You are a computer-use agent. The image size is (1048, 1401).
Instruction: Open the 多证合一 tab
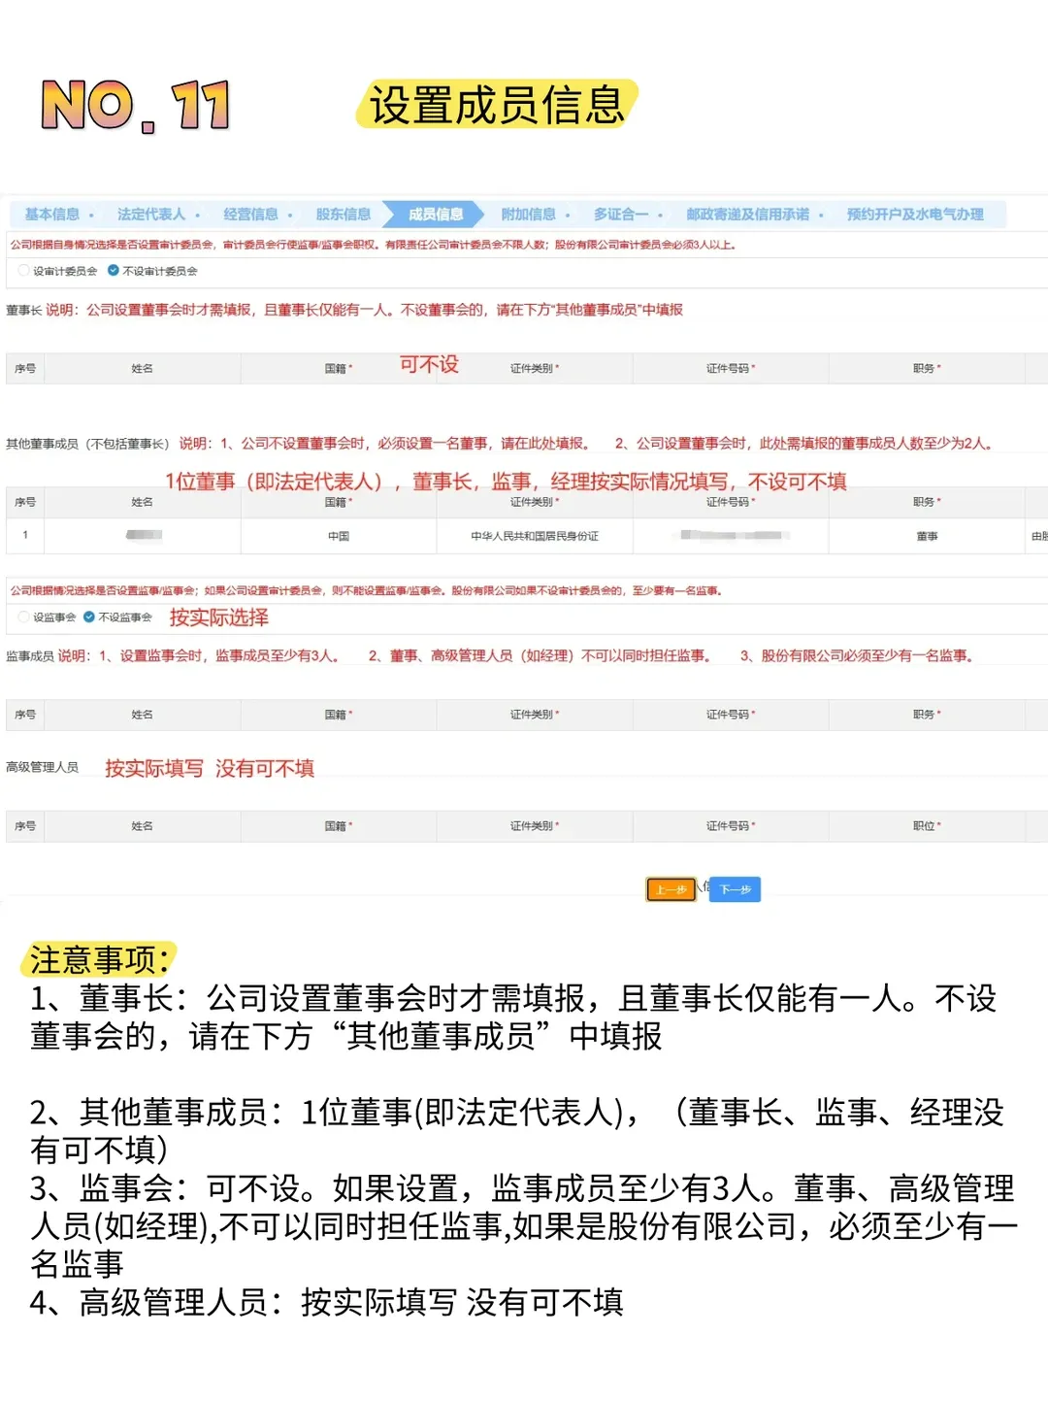pos(624,213)
